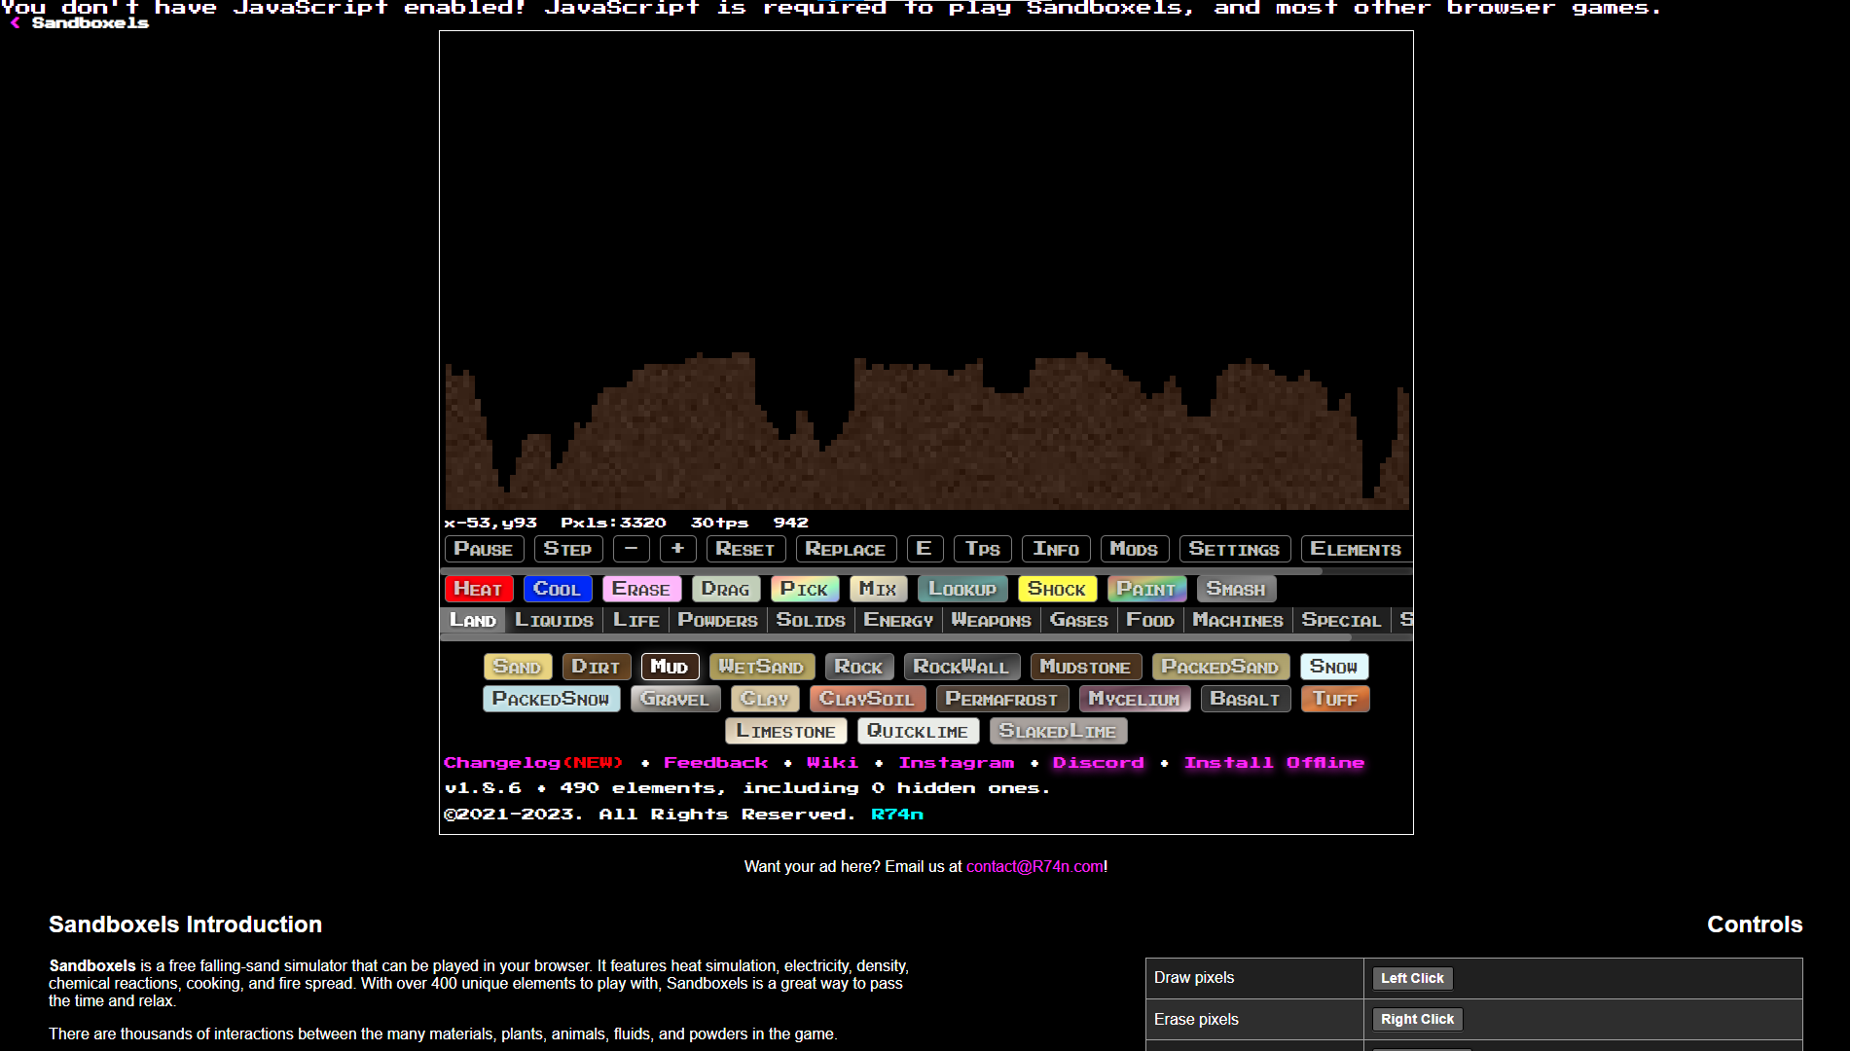Choose the Dirt element
Screen dimensions: 1850x1051
coord(597,667)
